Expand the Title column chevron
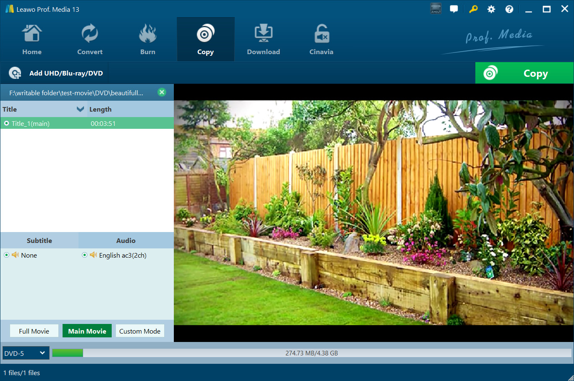 click(80, 109)
